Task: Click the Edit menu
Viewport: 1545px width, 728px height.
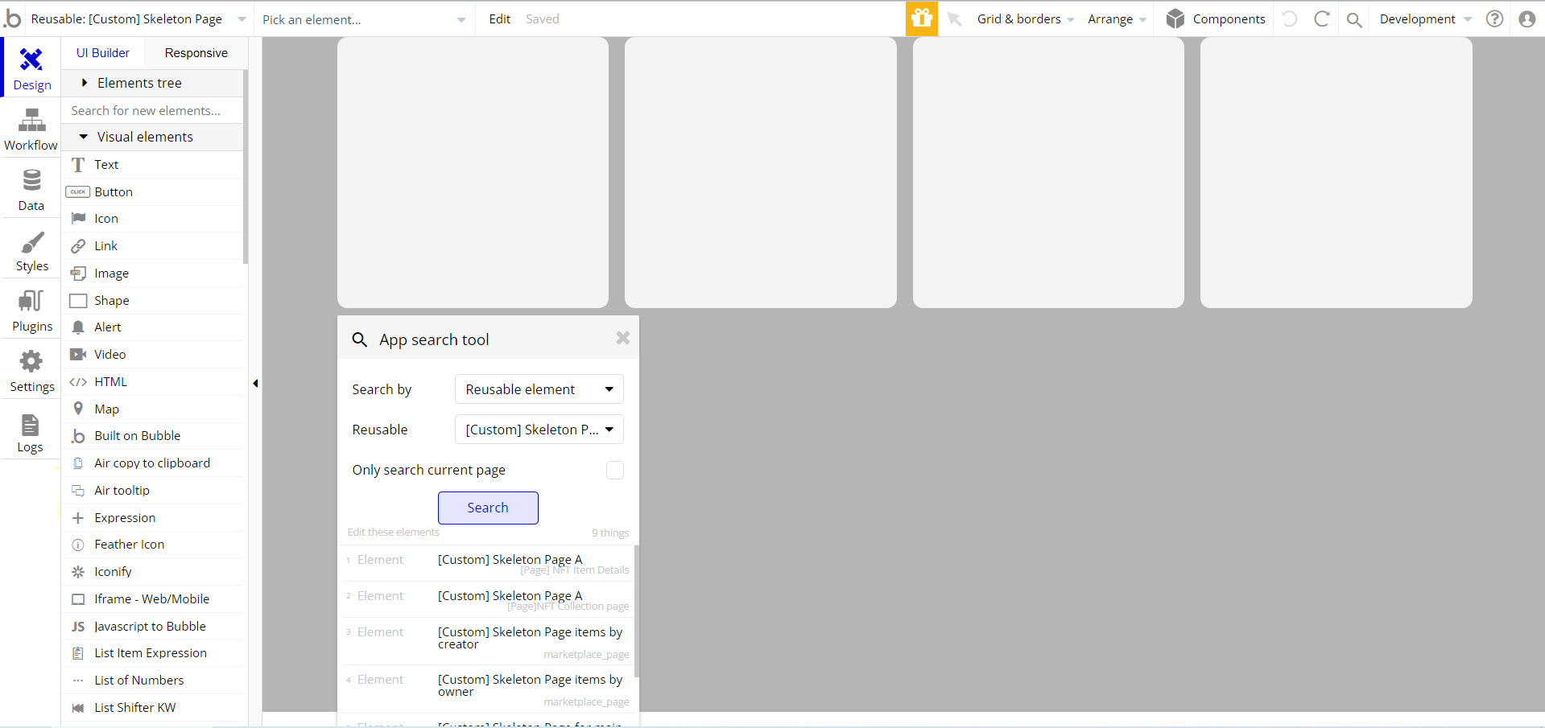Action: click(500, 19)
